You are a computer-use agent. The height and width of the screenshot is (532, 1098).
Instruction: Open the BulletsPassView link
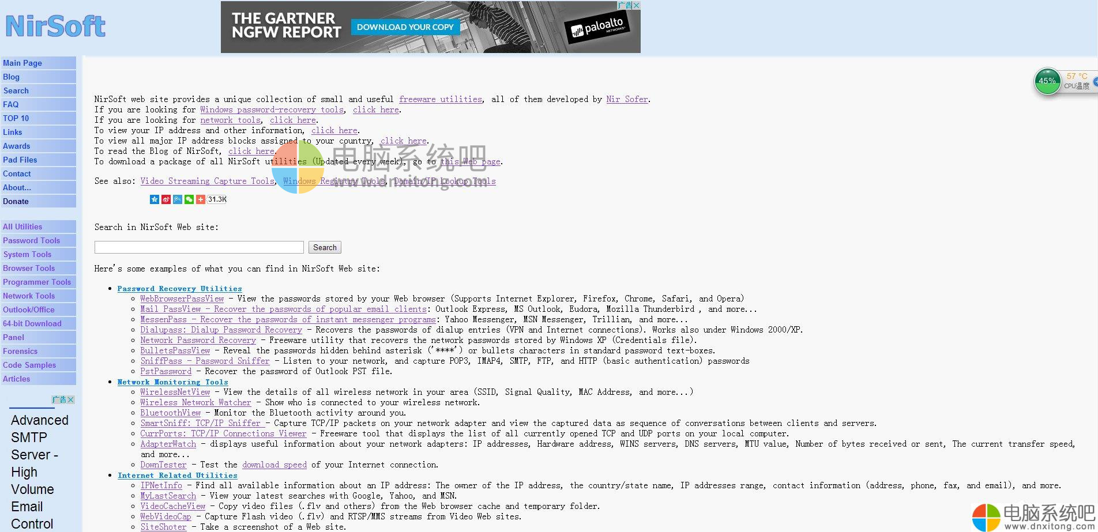pos(175,350)
